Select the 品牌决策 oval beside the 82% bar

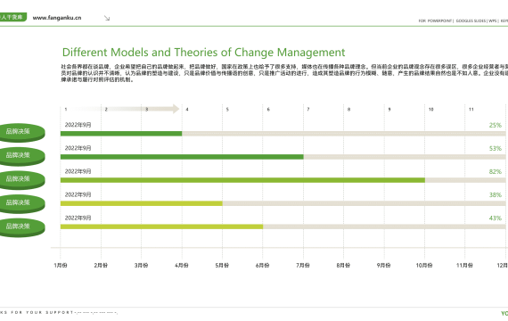click(21, 180)
